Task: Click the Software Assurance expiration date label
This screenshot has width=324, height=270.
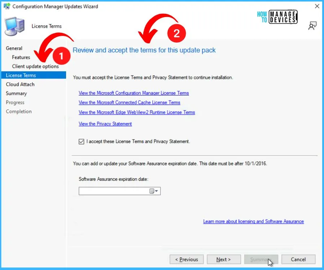Action: pyautogui.click(x=113, y=179)
